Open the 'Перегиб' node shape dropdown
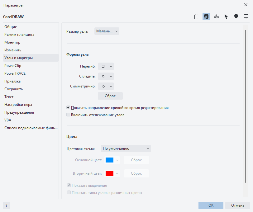 106,66
